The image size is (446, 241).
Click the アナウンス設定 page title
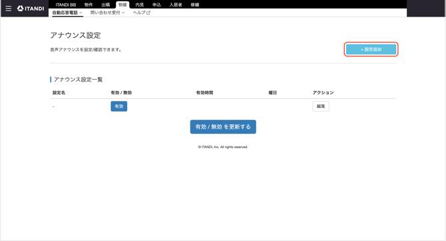75,35
